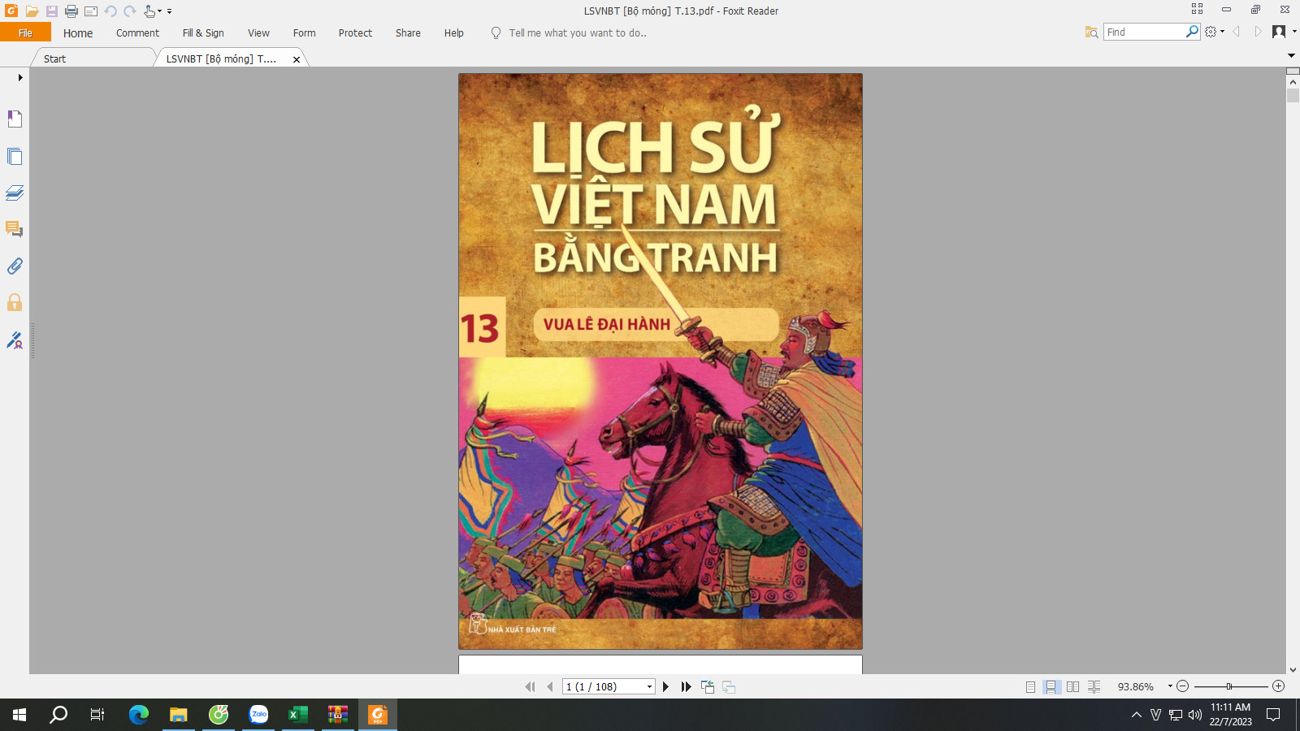This screenshot has width=1300, height=731.
Task: Click the next view icon
Action: tap(729, 687)
